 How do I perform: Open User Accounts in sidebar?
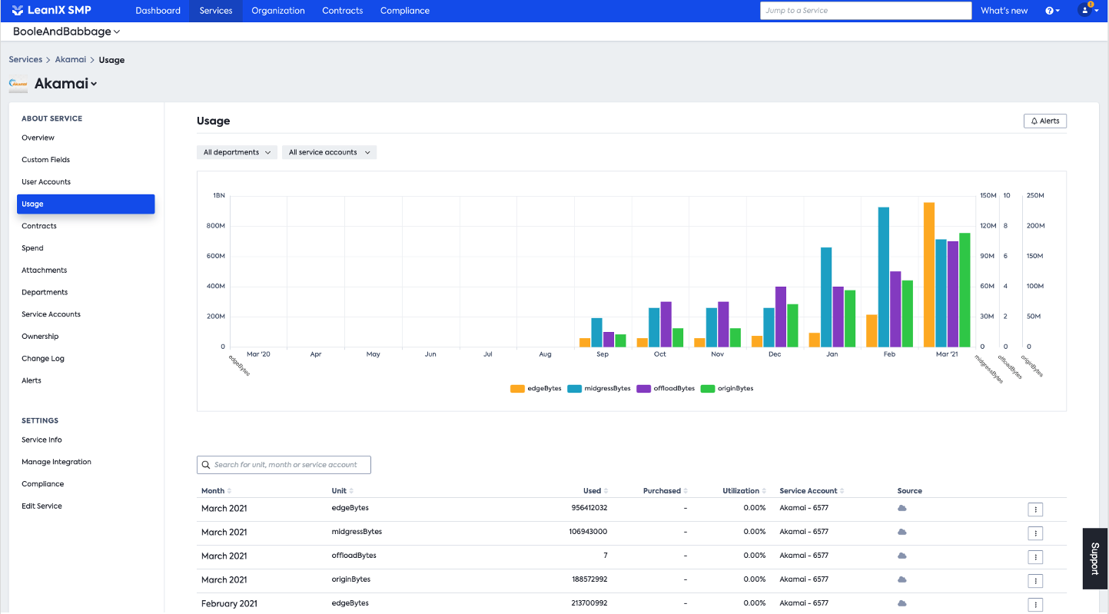click(46, 182)
